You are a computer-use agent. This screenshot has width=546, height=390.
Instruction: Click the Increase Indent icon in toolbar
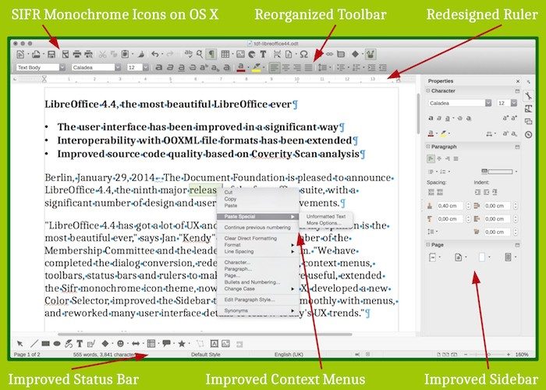click(371, 68)
